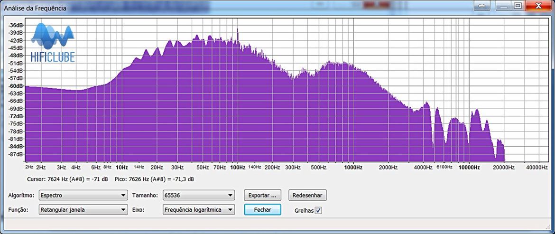This screenshot has height=234, width=555.
Task: Open the Algoritmo dropdown showing Espectro
Action: coord(83,195)
